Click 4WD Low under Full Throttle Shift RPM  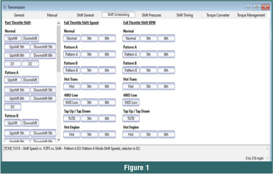131,102
